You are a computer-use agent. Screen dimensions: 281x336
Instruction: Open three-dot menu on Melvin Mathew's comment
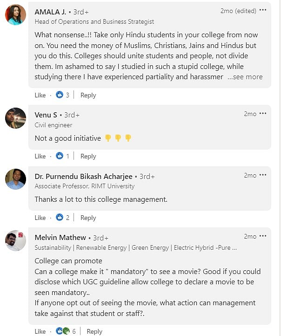(x=263, y=236)
